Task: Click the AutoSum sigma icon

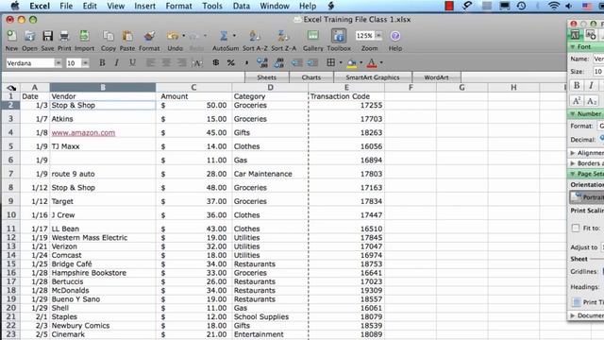Action: pos(224,36)
